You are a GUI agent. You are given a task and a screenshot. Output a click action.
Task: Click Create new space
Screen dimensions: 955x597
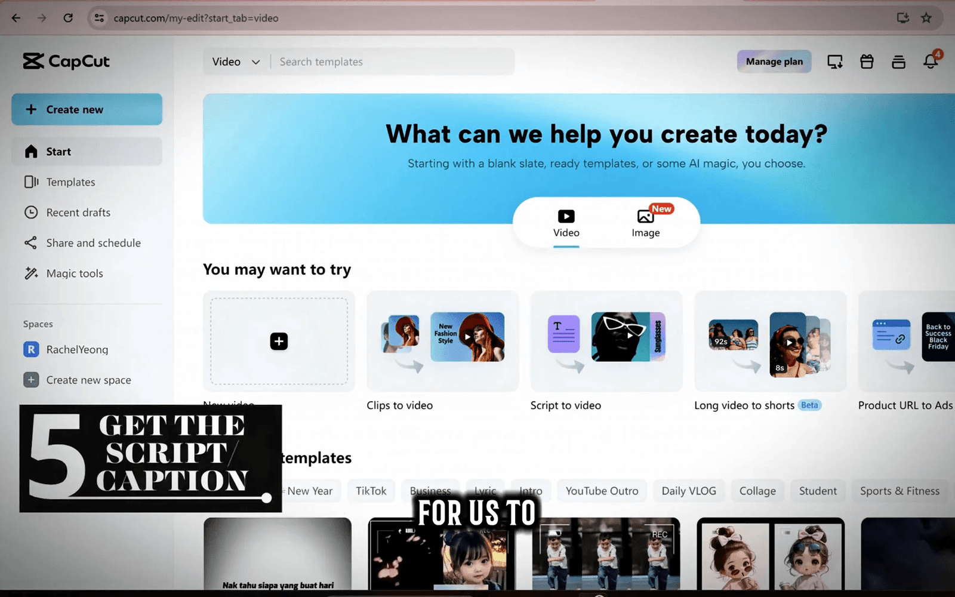pyautogui.click(x=88, y=380)
